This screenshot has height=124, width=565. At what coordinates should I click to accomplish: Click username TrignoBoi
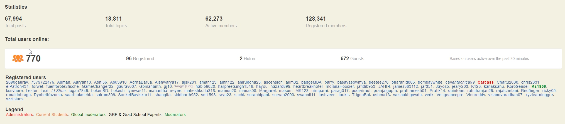tap(361, 95)
